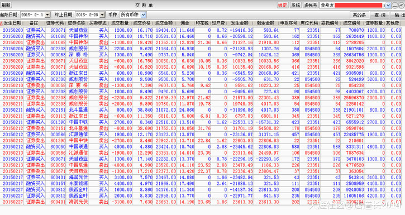Sort by 成交价格 column header
The height and width of the screenshot is (215, 405).
[x=142, y=23]
